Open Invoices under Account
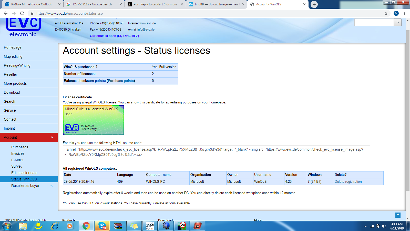The width and height of the screenshot is (410, 231). click(x=18, y=153)
